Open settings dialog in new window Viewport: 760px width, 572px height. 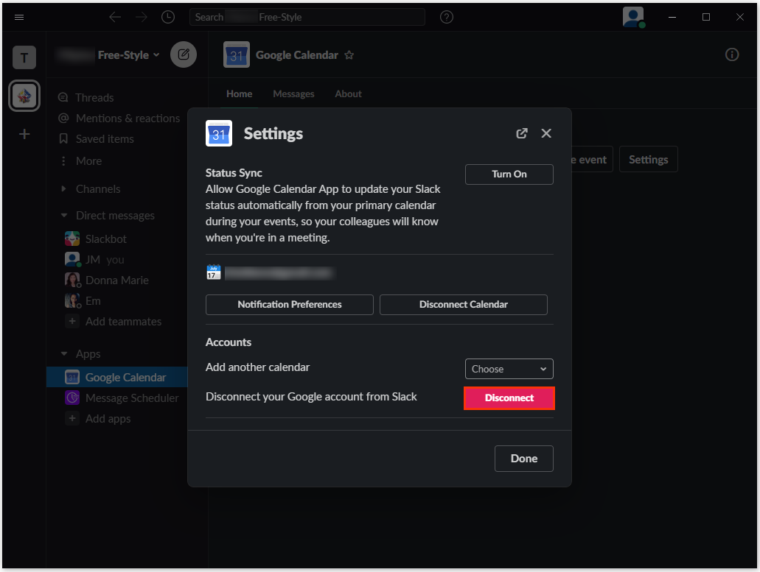pos(522,133)
